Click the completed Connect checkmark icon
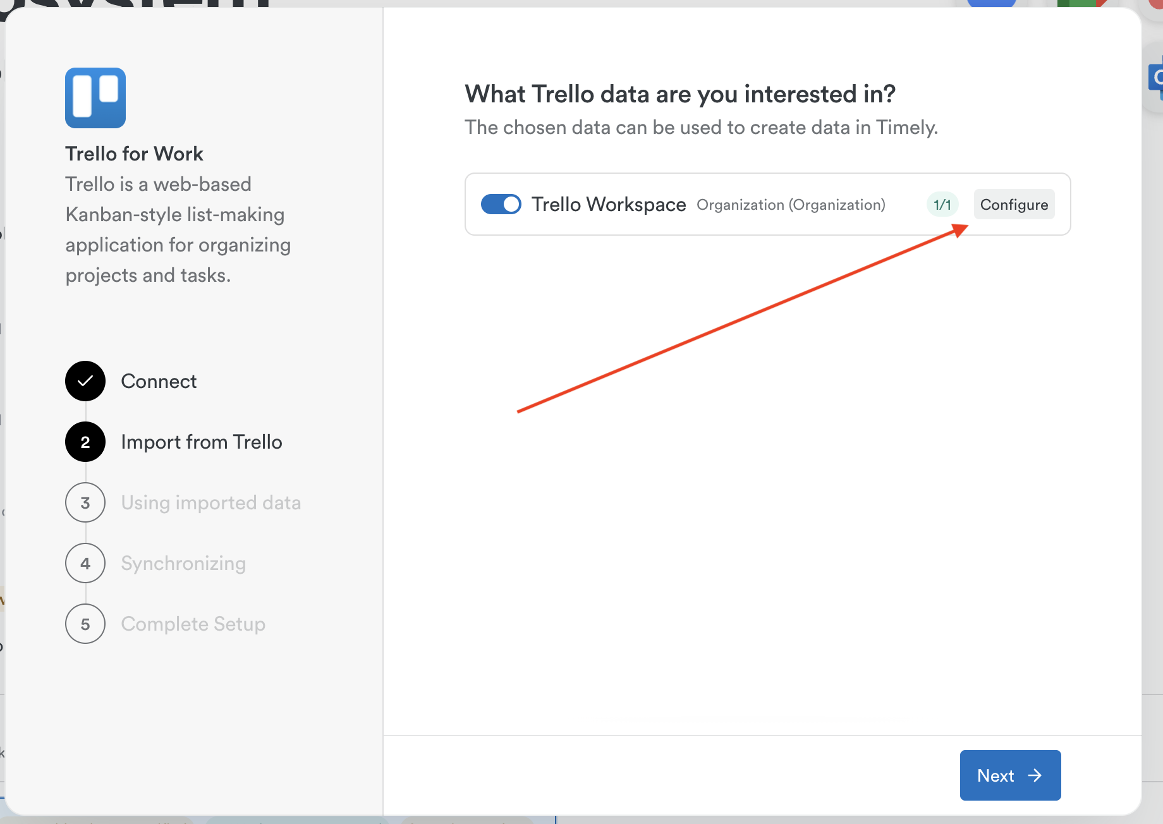Screen dimensions: 1163x824 coord(85,381)
